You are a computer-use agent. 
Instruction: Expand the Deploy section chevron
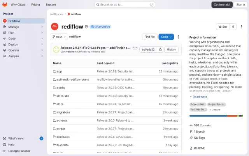[x=42, y=44]
